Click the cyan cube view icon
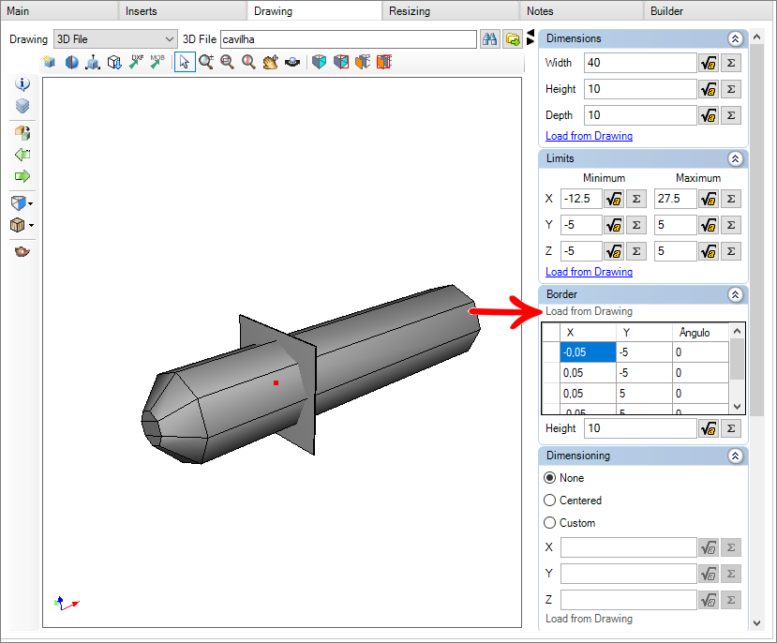 pos(319,62)
